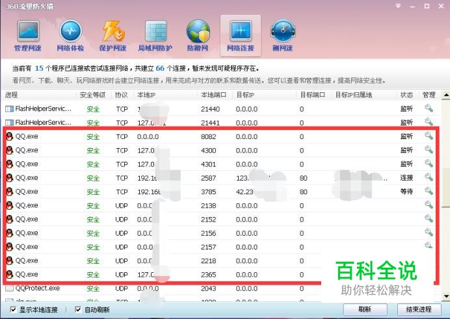The height and width of the screenshot is (319, 450).
Task: Select QQ.exe row with local port 2157
Action: pos(221,247)
